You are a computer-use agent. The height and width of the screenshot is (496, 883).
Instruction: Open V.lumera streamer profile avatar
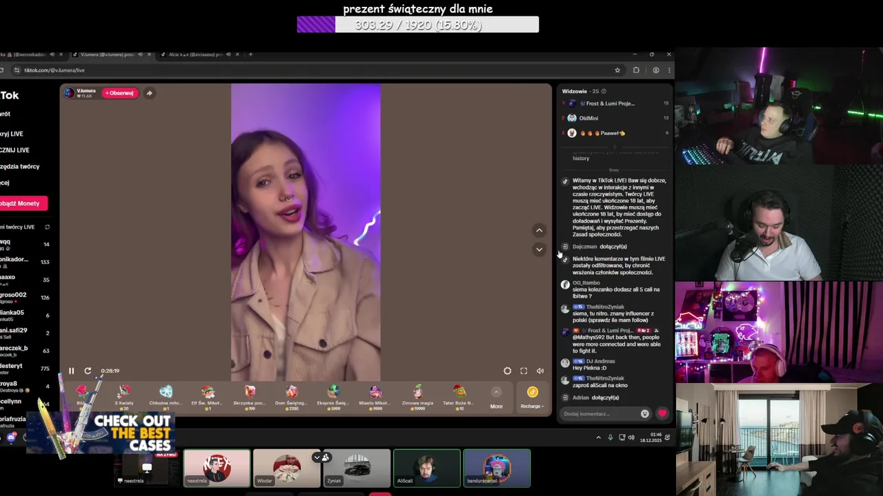69,93
